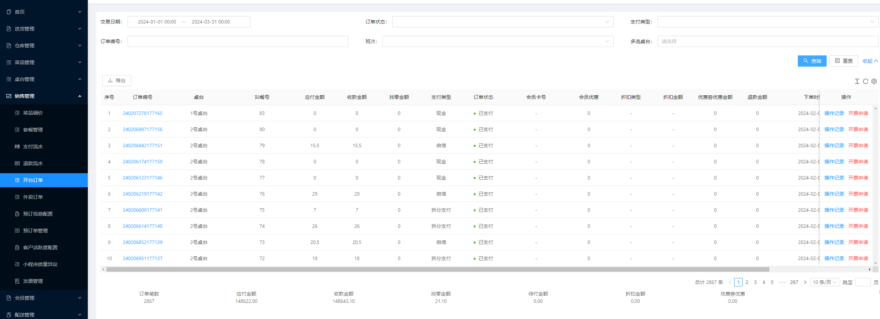880x319 pixels.
Task: Click the 应付金额 column header
Action: [x=315, y=97]
